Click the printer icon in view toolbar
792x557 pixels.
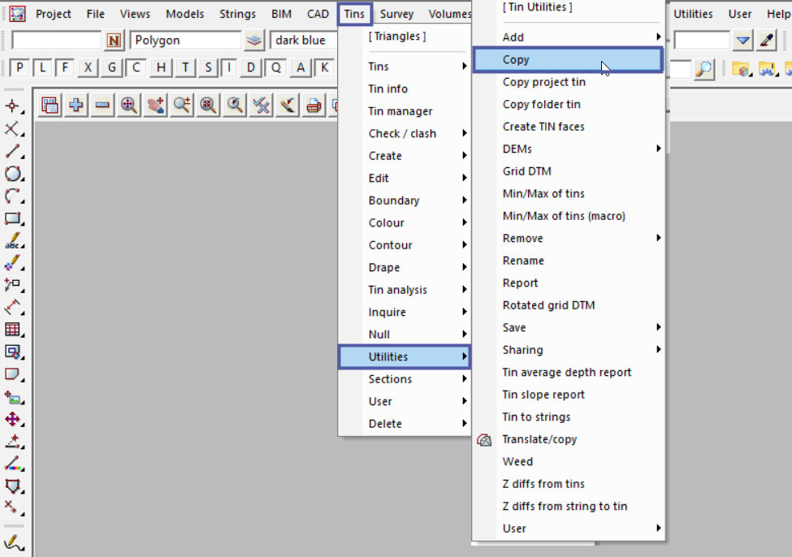[x=314, y=105]
